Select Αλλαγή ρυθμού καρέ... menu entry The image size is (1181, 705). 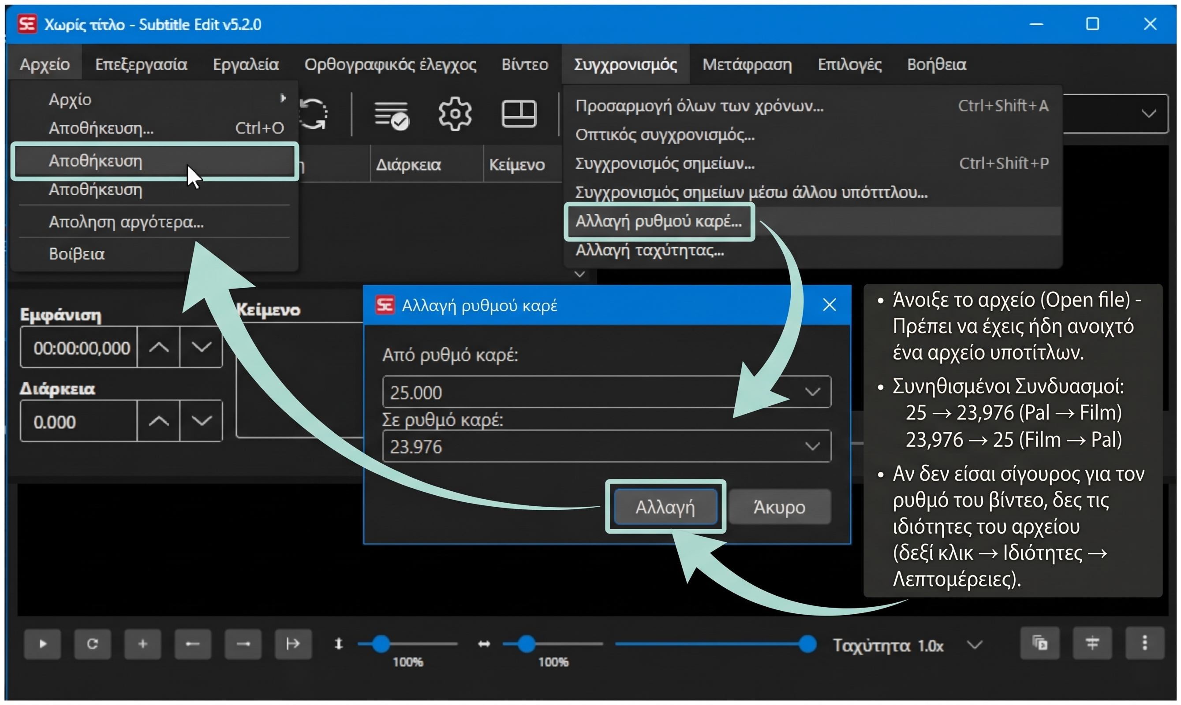pyautogui.click(x=658, y=221)
